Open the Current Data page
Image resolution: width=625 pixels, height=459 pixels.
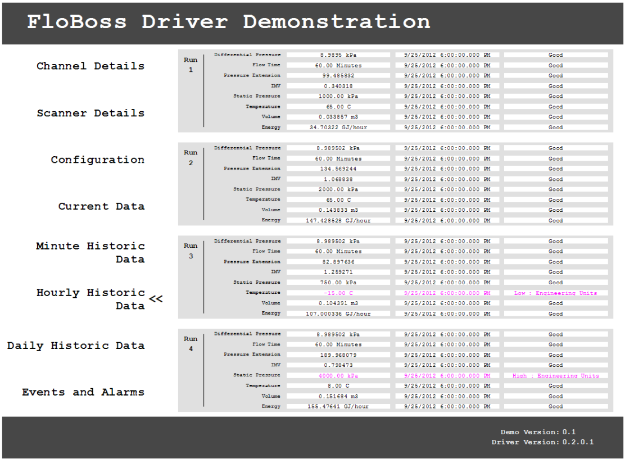point(101,206)
